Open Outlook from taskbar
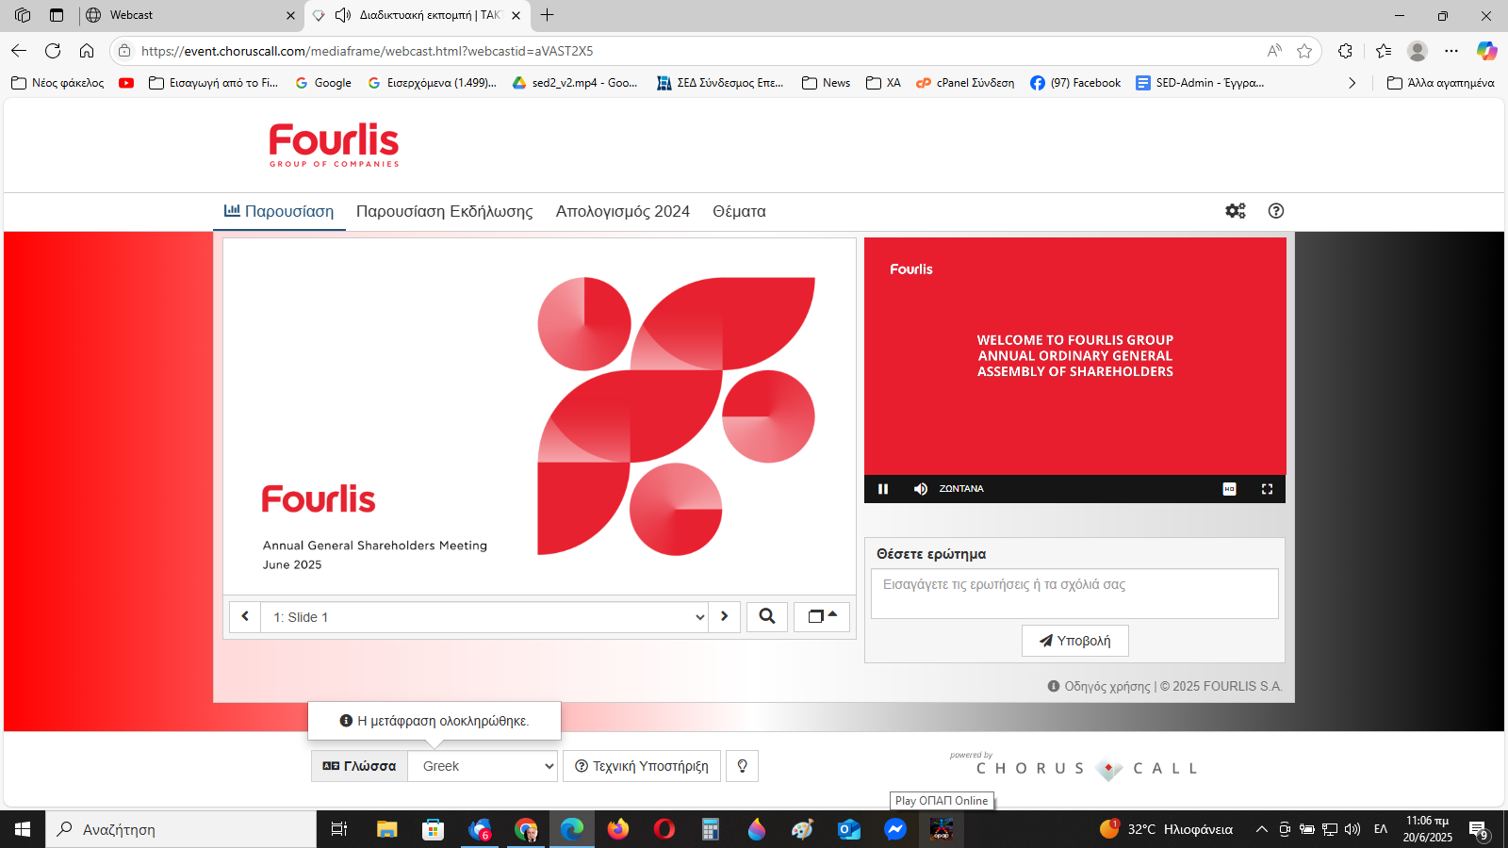The image size is (1508, 848). tap(849, 829)
